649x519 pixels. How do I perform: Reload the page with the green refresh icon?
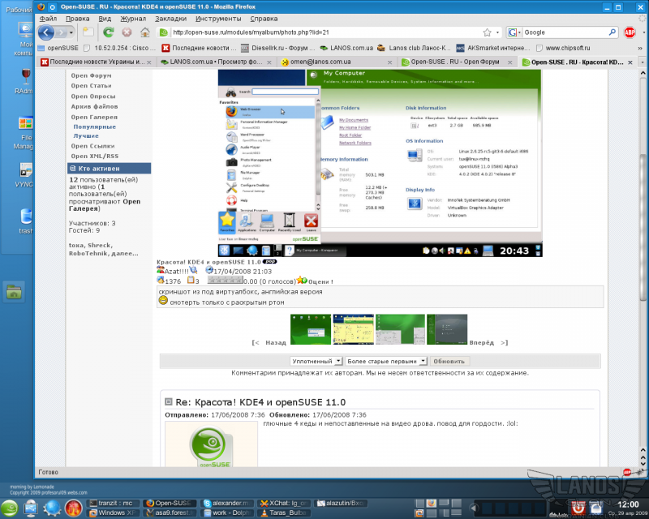point(108,32)
